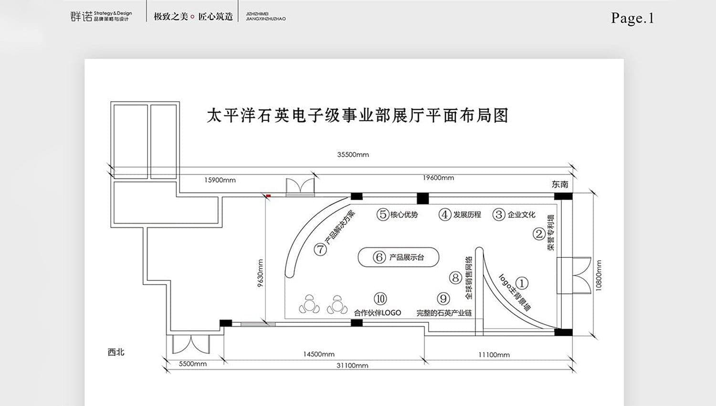This screenshot has width=716, height=406.
Task: Select the right-side double door symbol
Action: 582,276
